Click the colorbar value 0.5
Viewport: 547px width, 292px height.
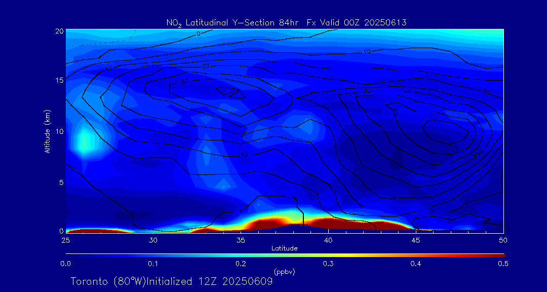503,264
